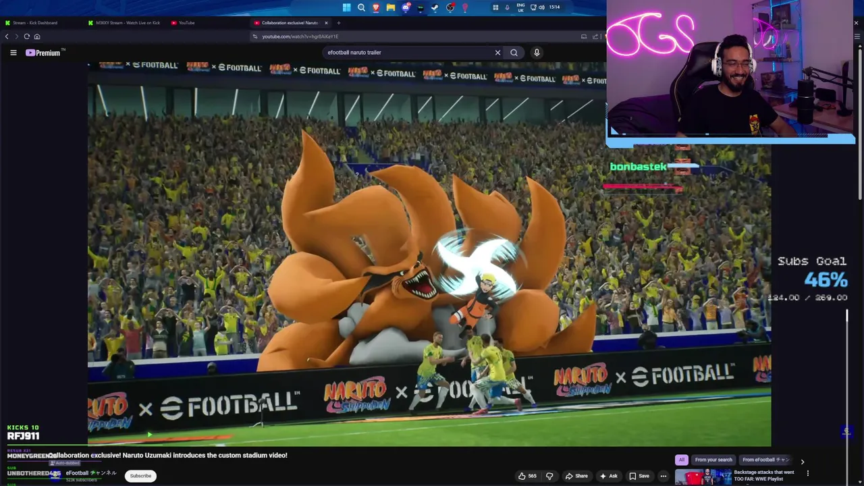Share the Naruto stadium video

point(576,476)
